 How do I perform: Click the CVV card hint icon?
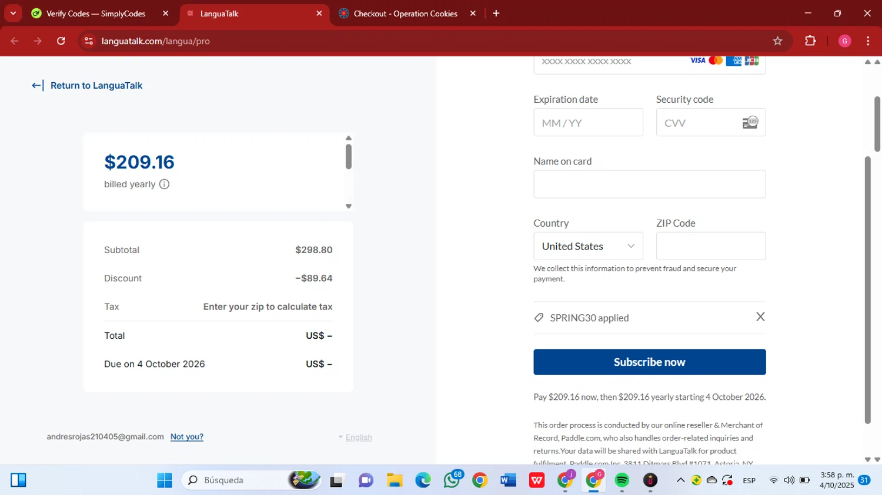pos(750,123)
